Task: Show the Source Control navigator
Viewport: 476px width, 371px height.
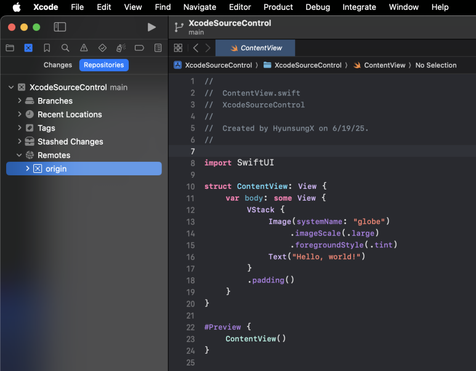Action: [28, 48]
